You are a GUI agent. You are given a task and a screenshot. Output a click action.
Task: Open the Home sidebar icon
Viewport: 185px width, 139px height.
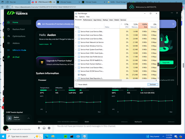tap(9, 22)
